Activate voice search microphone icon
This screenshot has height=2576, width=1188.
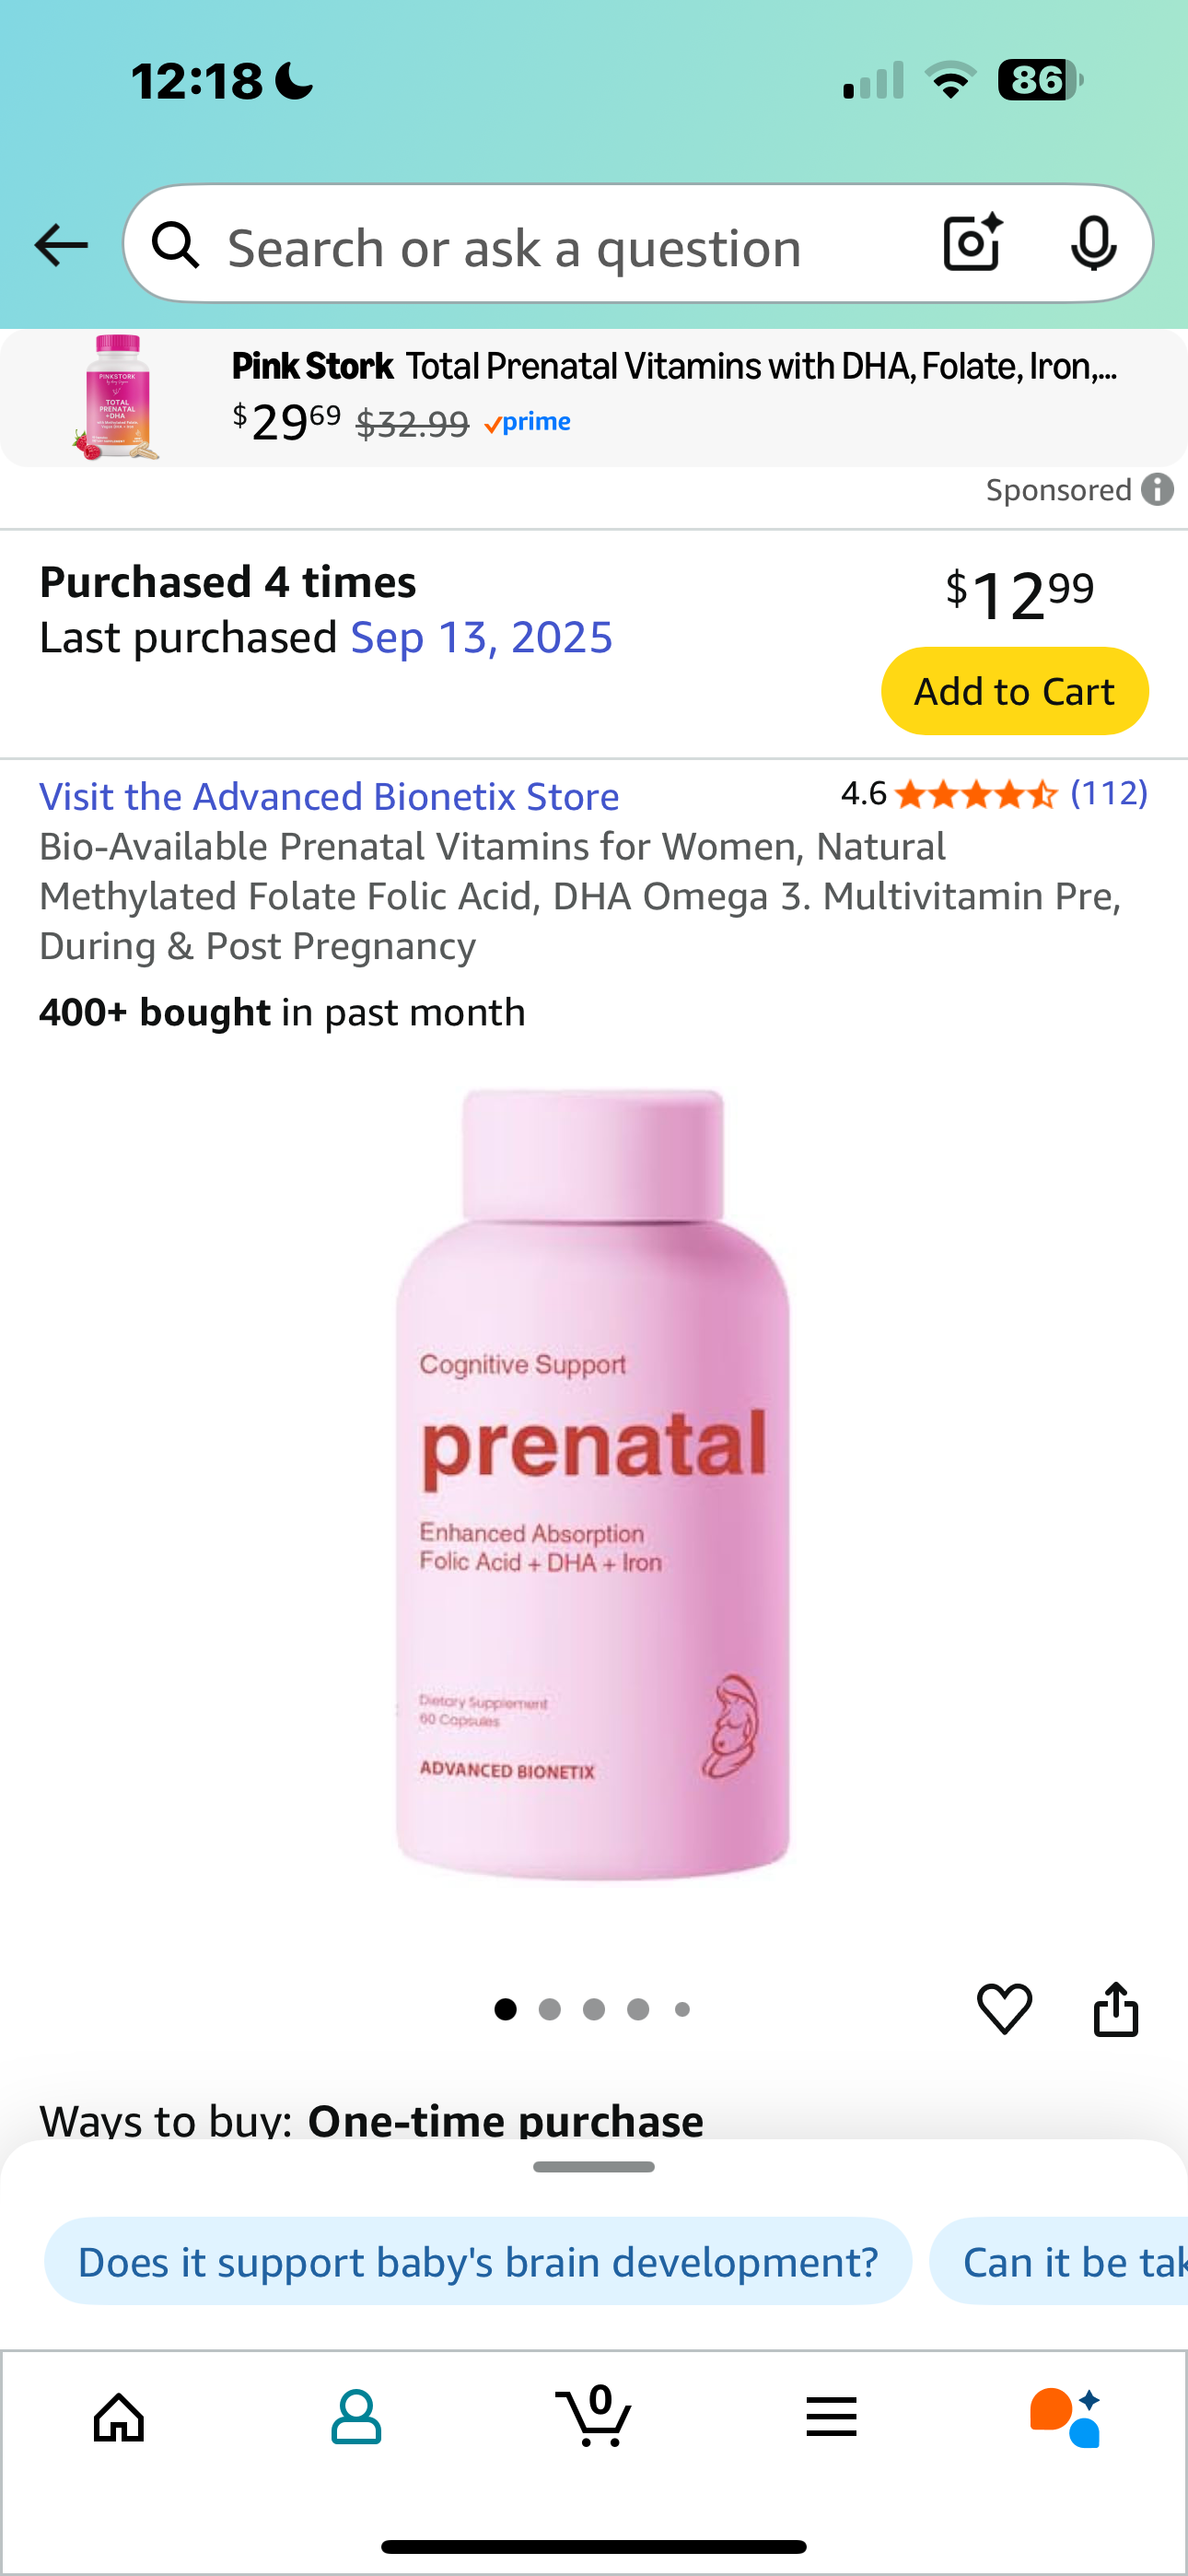[1093, 243]
